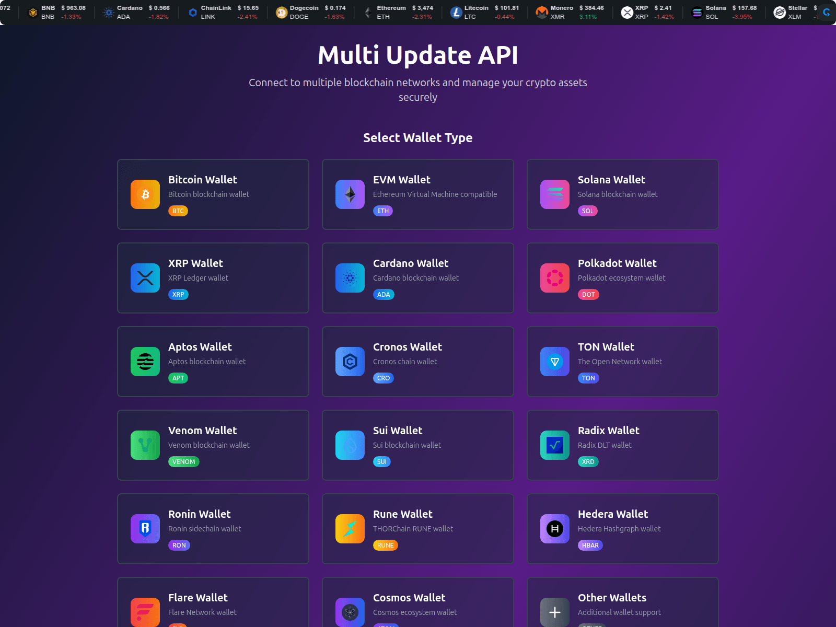Click the Flare Wallet icon
The image size is (836, 627).
(145, 612)
